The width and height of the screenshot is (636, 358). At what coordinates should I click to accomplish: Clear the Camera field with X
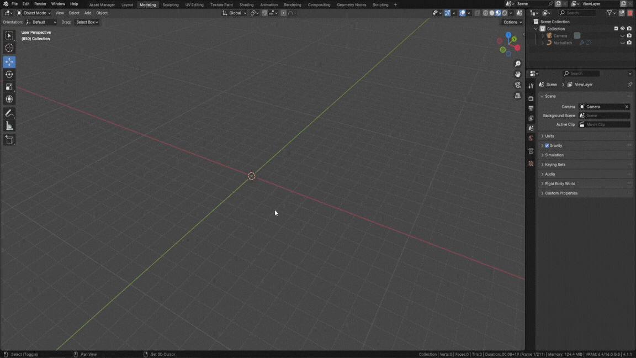(x=627, y=107)
